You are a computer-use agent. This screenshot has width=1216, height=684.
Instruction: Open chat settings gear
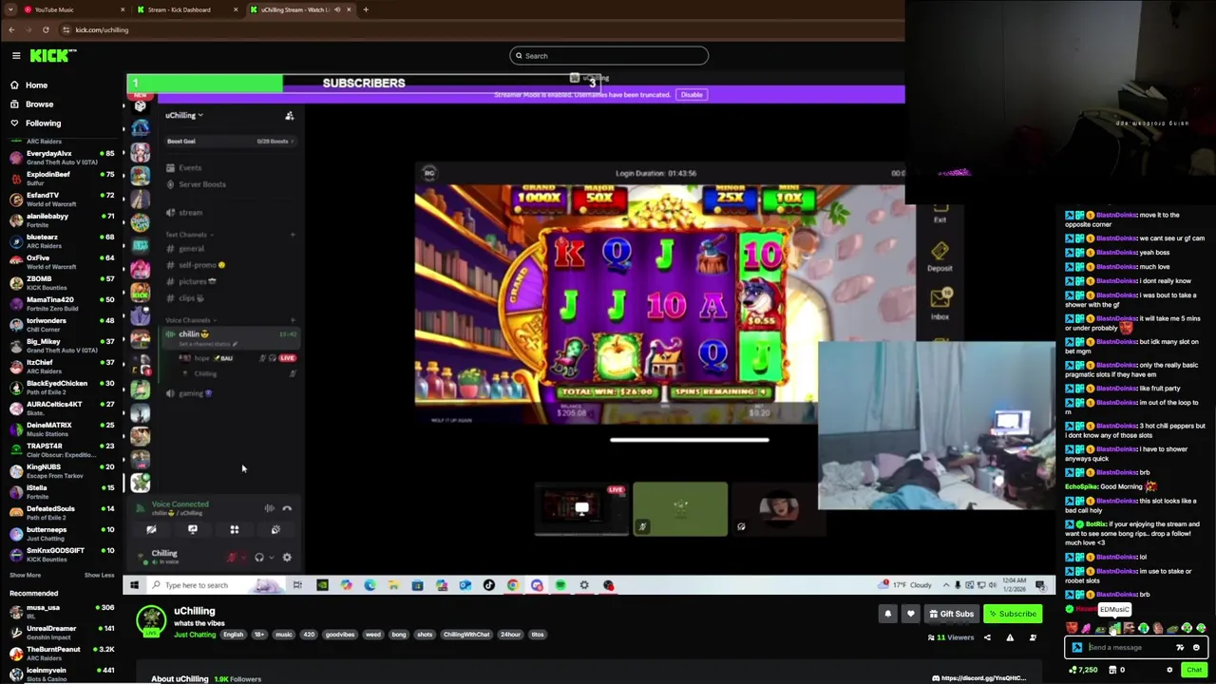(1169, 670)
